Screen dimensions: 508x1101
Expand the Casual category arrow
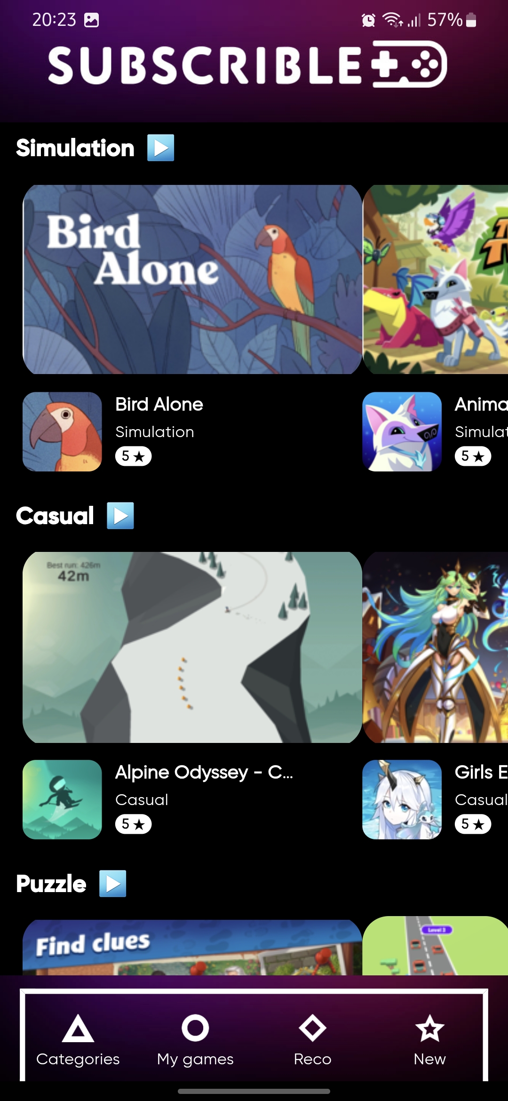(120, 516)
